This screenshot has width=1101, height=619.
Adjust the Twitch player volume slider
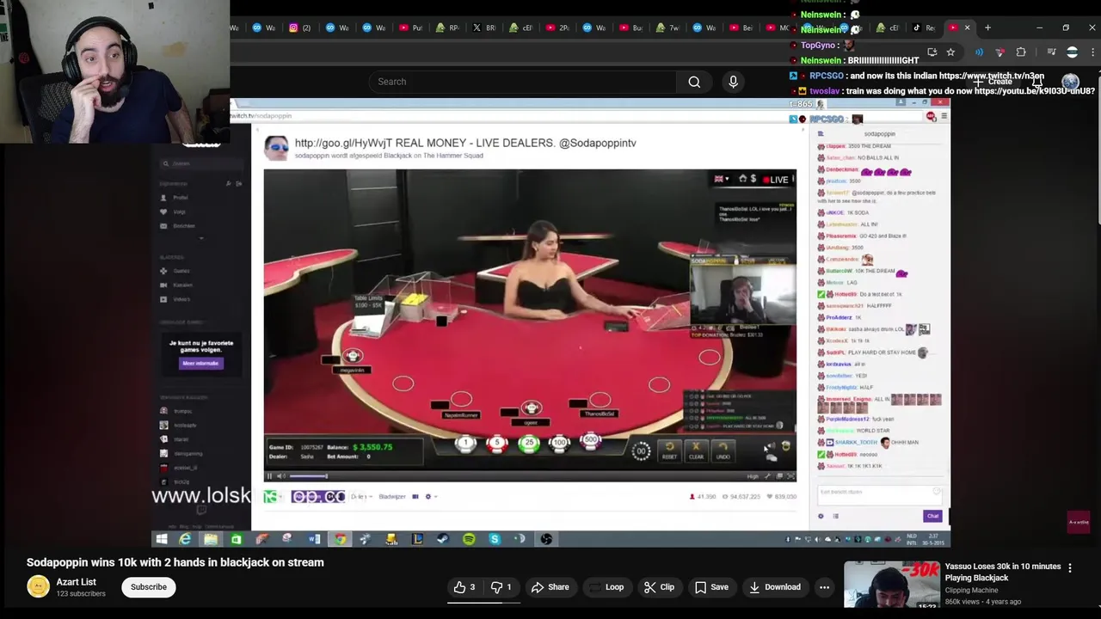pyautogui.click(x=308, y=476)
